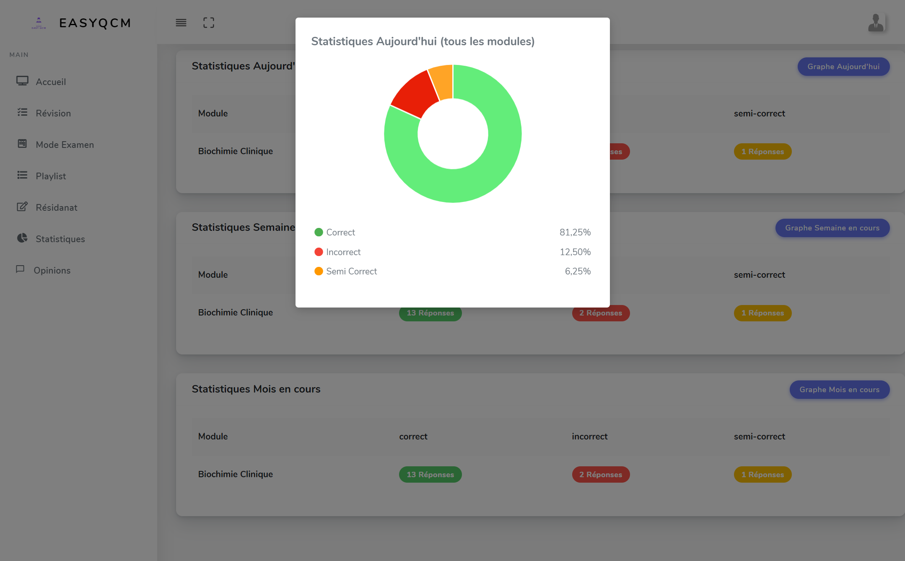905x561 pixels.
Task: Click the hamburger menu icon
Action: 181,23
